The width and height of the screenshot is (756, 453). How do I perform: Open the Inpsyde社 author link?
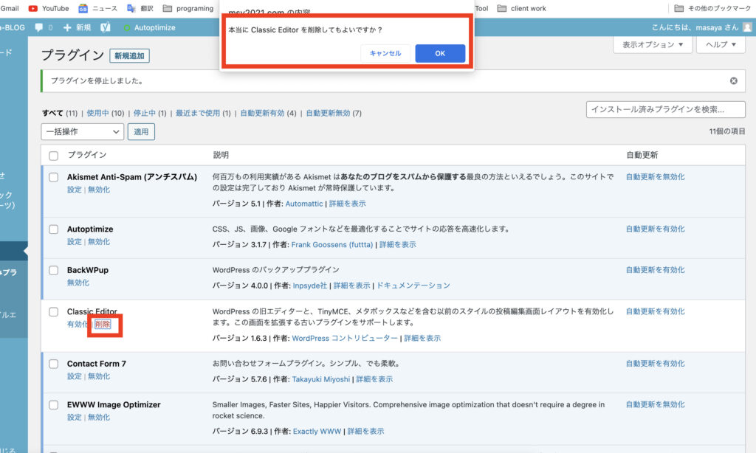(x=309, y=286)
